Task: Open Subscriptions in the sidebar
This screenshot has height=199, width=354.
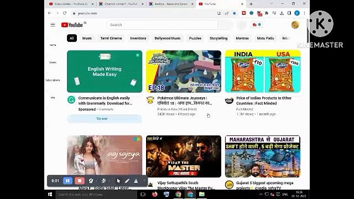Action: tap(53, 80)
